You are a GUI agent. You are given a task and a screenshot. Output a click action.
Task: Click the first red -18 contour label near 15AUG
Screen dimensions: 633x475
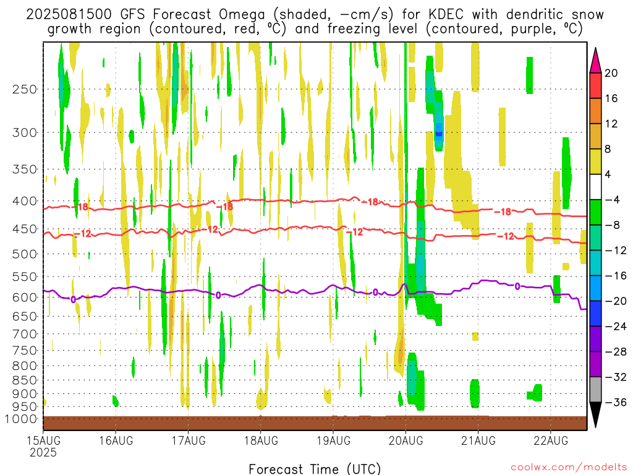pos(80,207)
